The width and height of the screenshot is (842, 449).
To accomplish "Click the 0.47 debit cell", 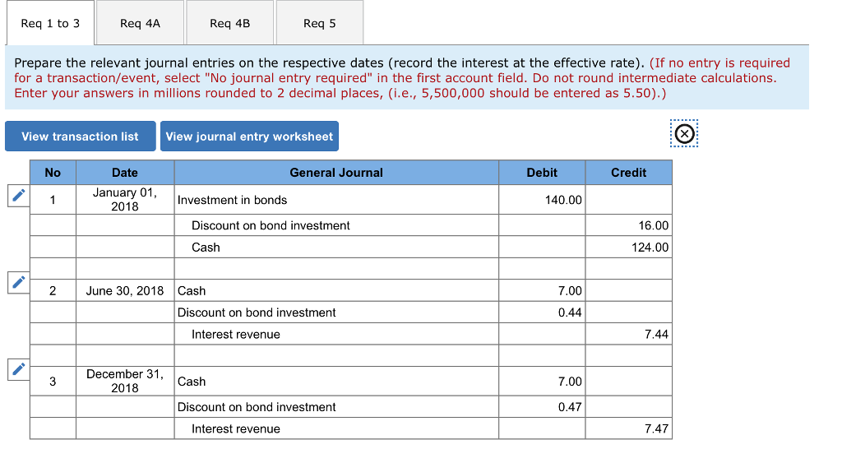I will point(542,407).
